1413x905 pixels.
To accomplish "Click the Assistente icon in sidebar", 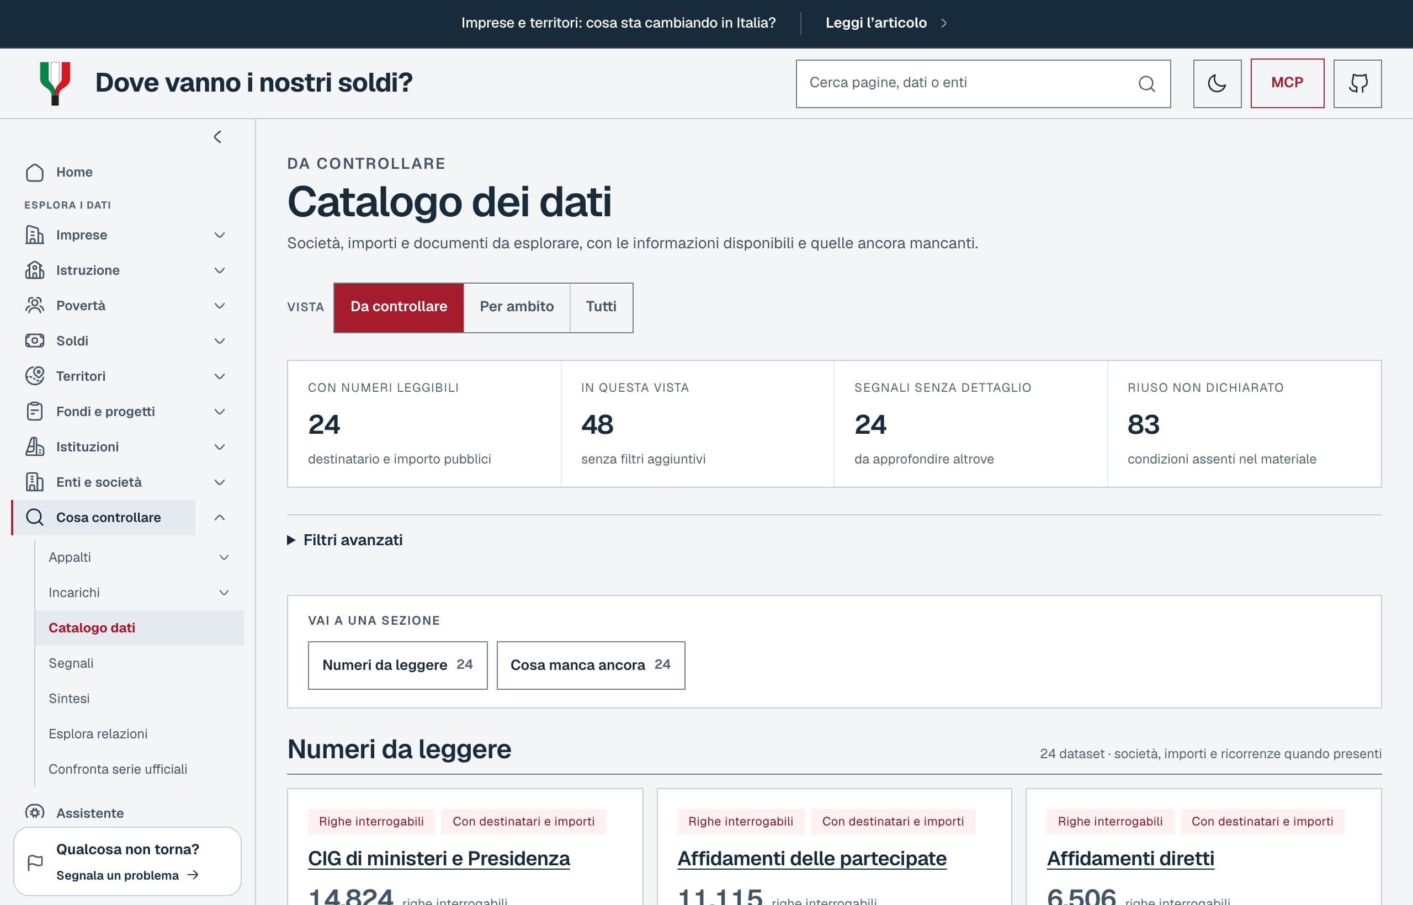I will pyautogui.click(x=35, y=812).
